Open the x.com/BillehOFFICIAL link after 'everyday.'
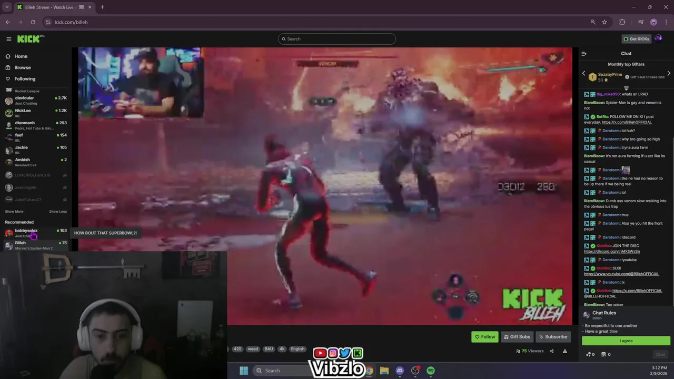Viewport: 674px width, 379px height. (627, 122)
